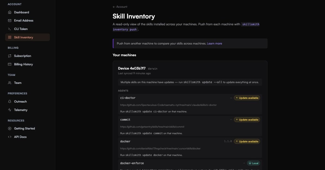Click the Device 4e03b7f7 heading
This screenshot has height=170, width=325.
pyautogui.click(x=132, y=68)
